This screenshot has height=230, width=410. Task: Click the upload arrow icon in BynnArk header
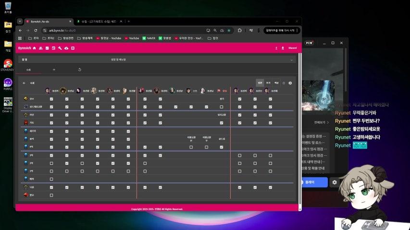click(x=276, y=48)
